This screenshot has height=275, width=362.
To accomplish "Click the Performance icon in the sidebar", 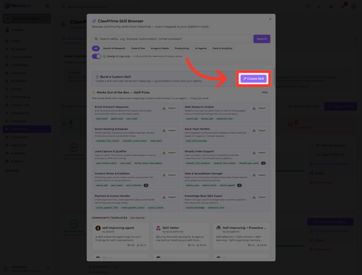I will coord(7,97).
